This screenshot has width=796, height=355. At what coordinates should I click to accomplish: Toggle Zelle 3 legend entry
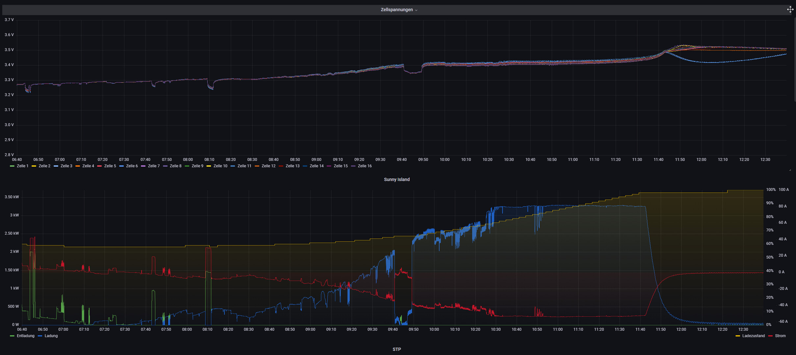point(63,166)
